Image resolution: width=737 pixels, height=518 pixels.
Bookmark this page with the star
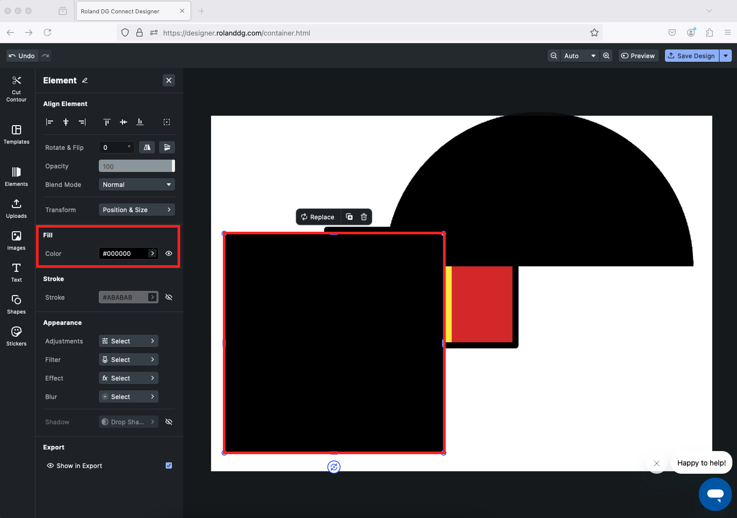coord(594,32)
